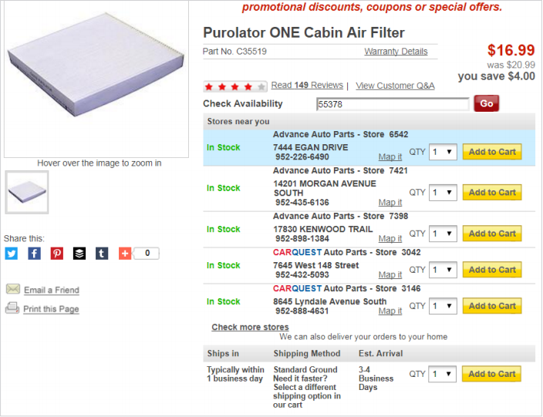Share product via Buffer icon

coord(79,253)
